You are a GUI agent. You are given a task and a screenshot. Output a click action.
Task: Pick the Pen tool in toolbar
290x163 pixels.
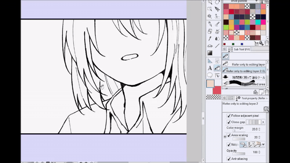[x=210, y=24]
